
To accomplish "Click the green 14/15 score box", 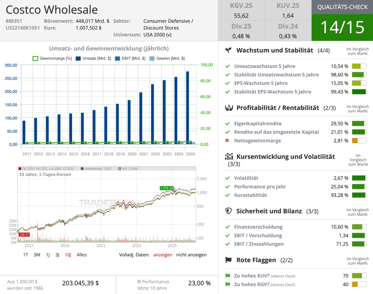I will click(x=342, y=27).
